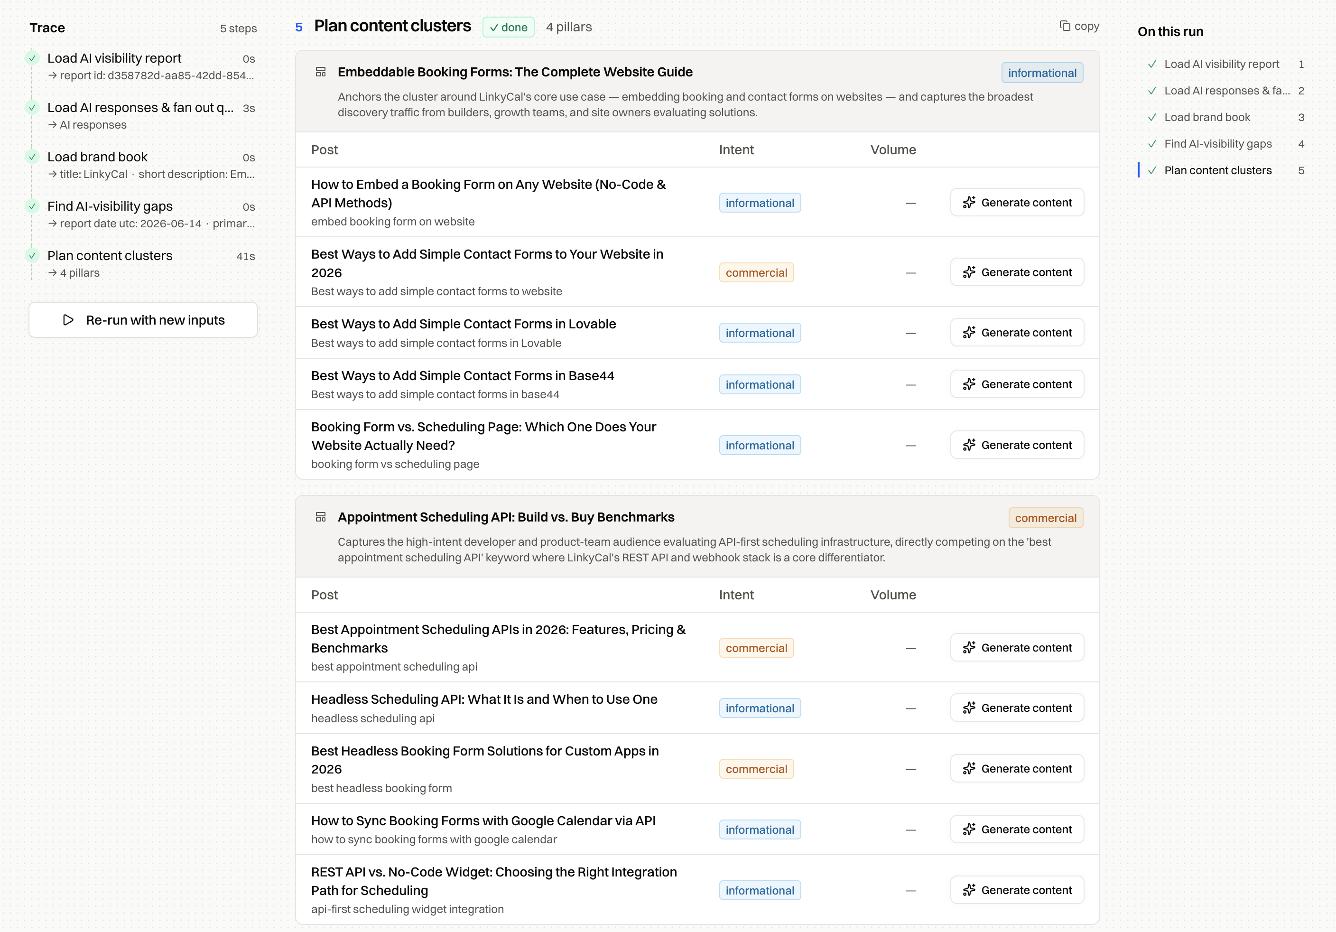The image size is (1336, 932).
Task: Click How to Sync Booking Forms with Google Calendar title
Action: [483, 821]
